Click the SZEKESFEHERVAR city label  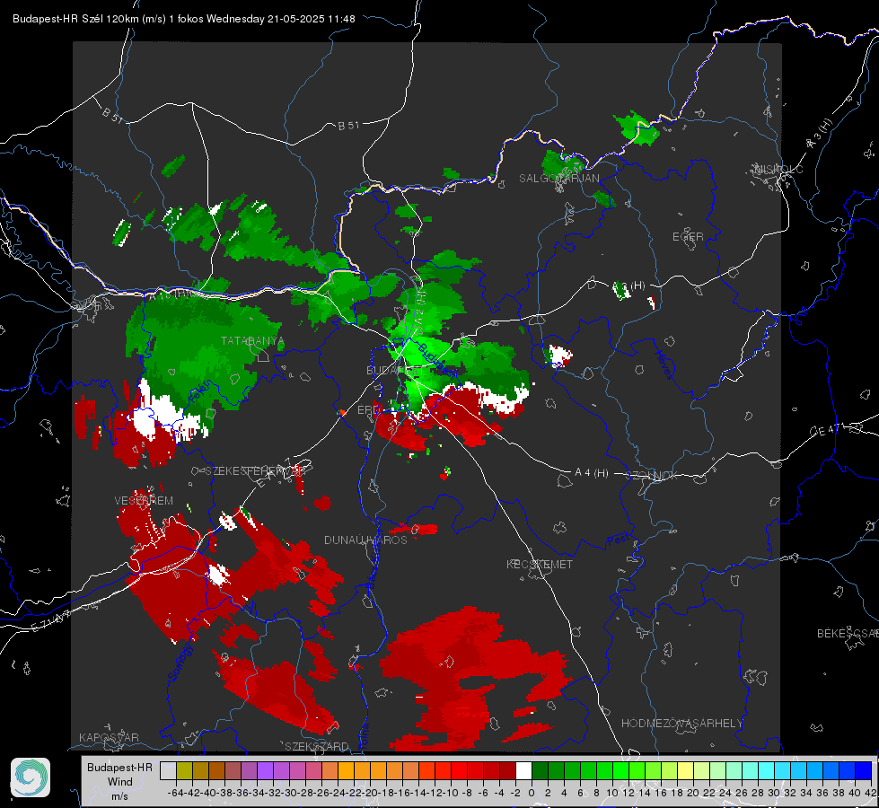pos(254,471)
